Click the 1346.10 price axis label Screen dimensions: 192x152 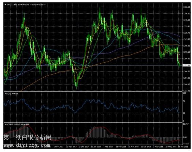click(x=186, y=20)
